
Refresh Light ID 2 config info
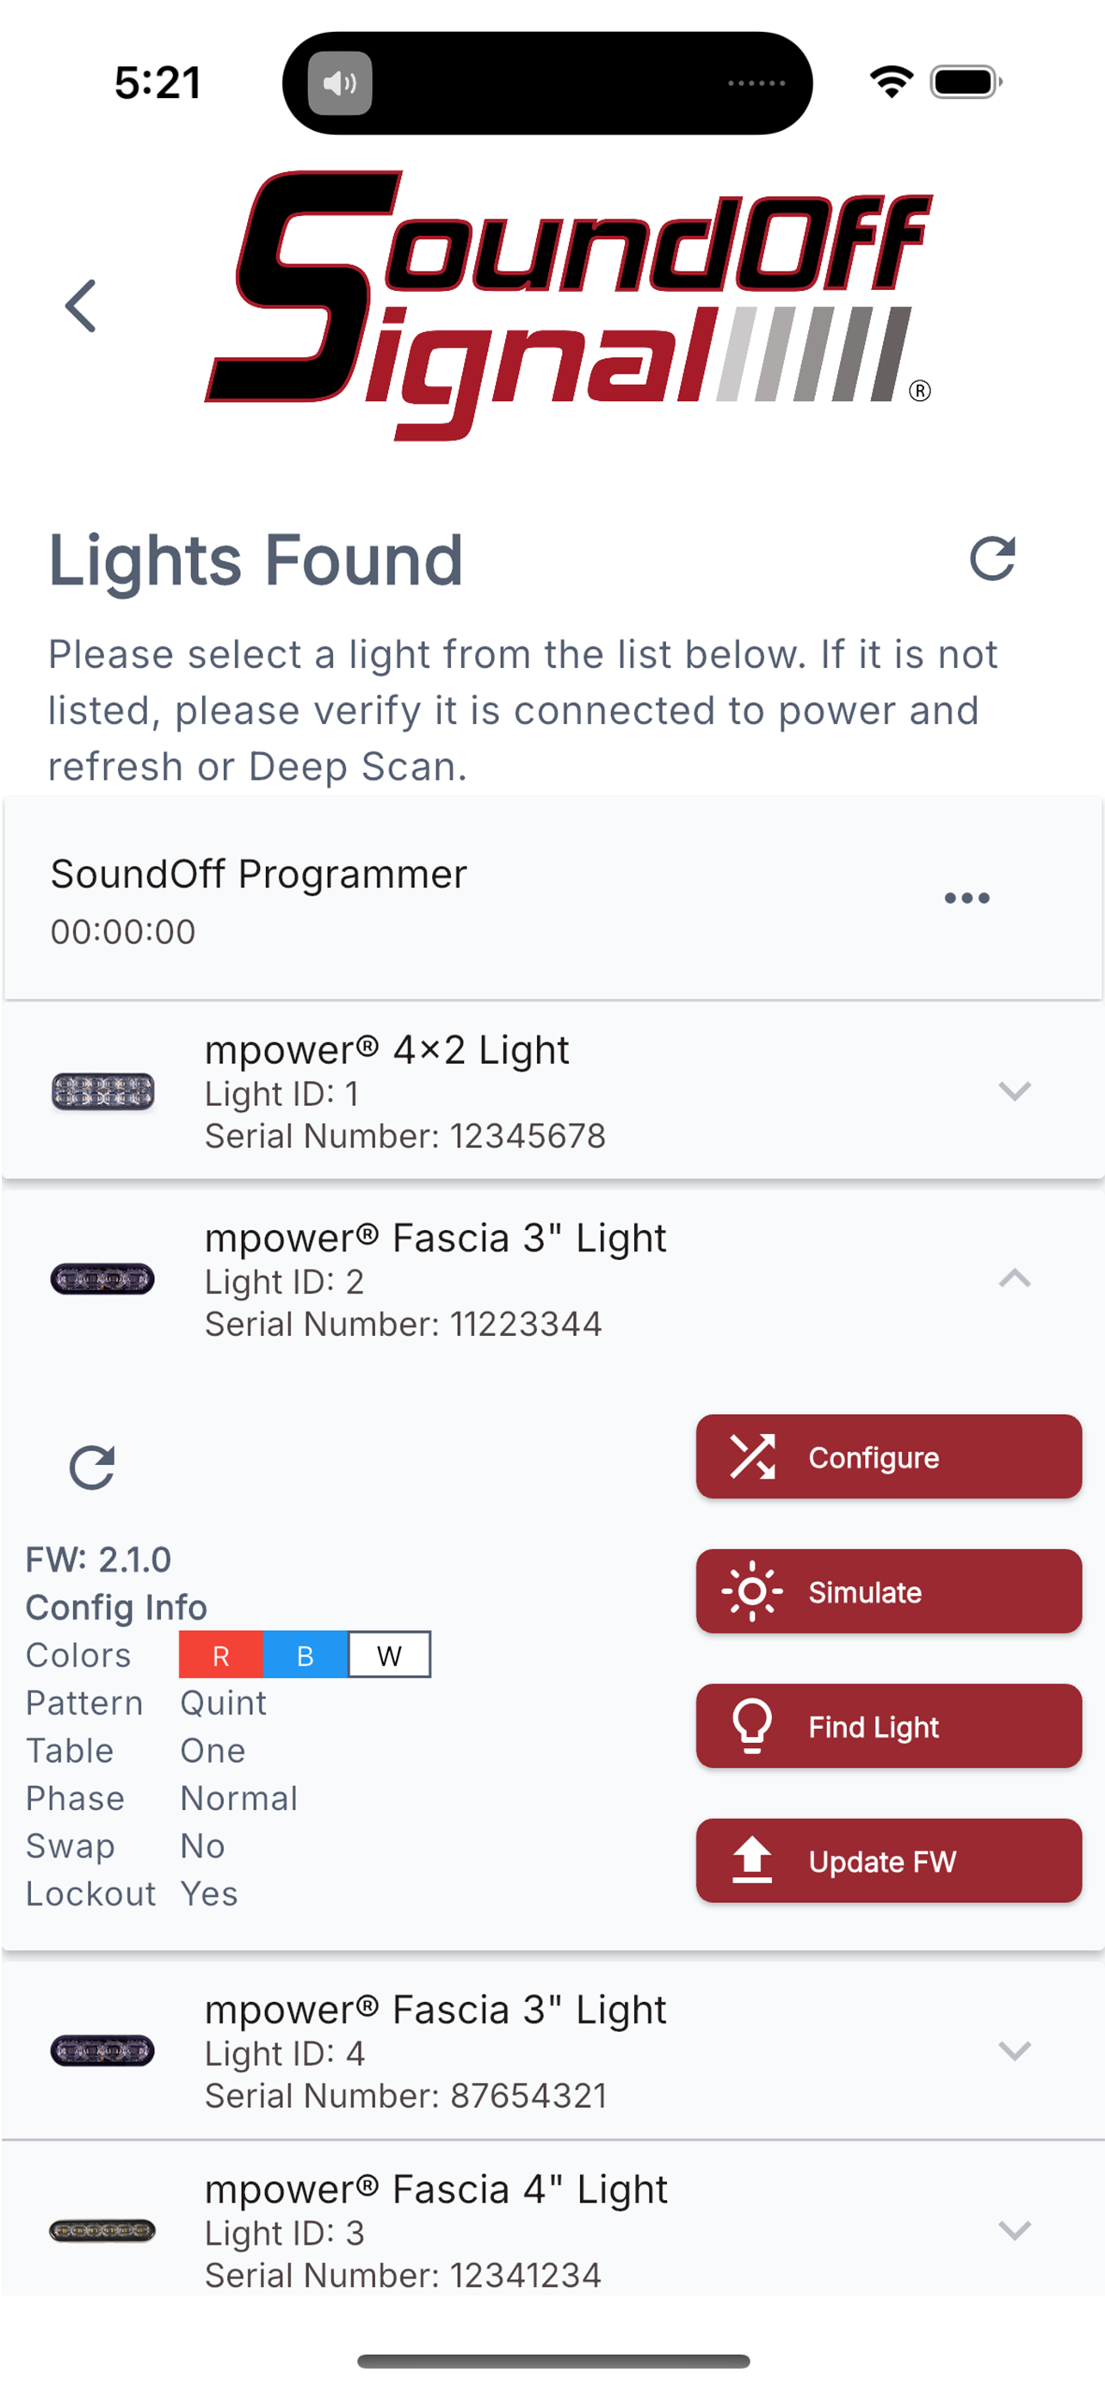[x=92, y=1467]
